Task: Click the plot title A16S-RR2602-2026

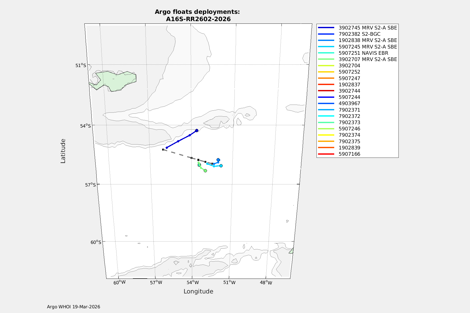Action: (198, 19)
